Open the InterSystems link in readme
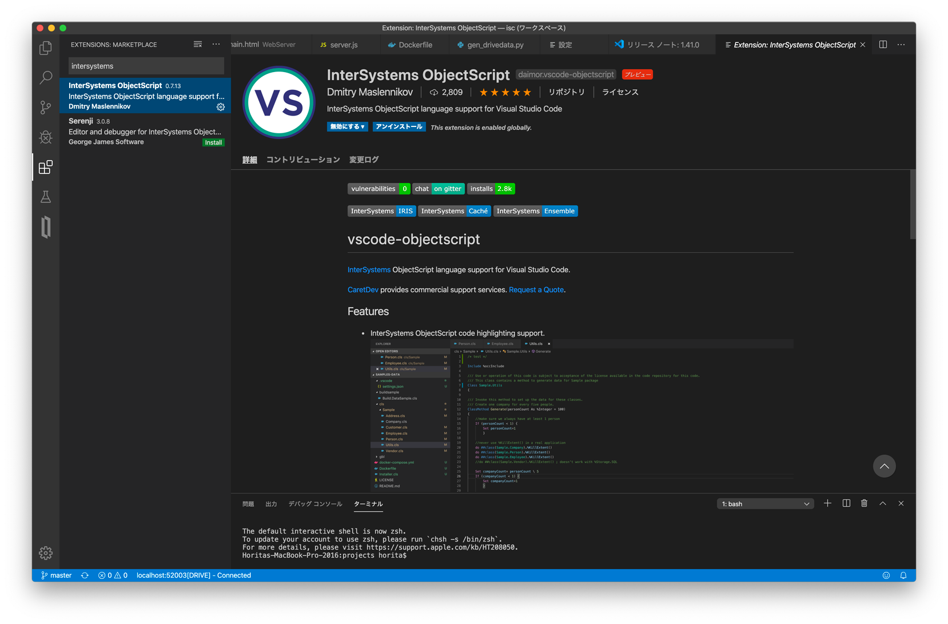The image size is (948, 624). [x=369, y=270]
